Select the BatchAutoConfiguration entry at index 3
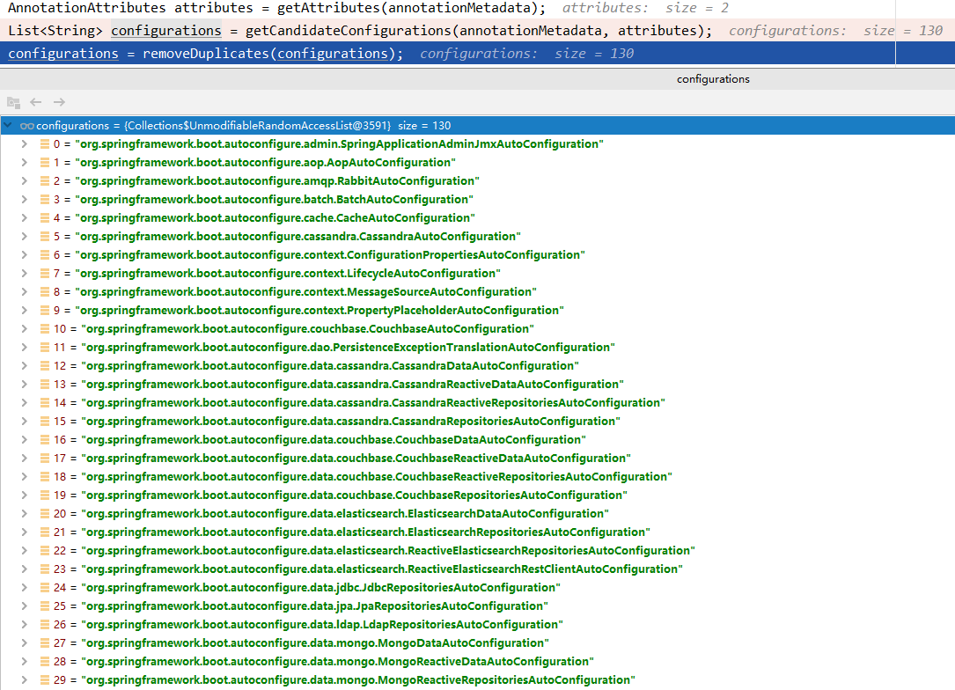955x690 pixels. coord(273,200)
